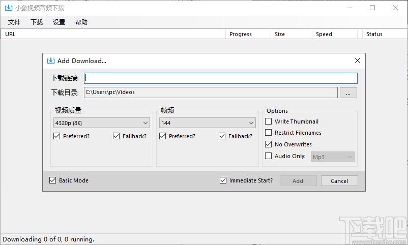Click the Cancel button
The height and width of the screenshot is (245, 408).
[339, 181]
